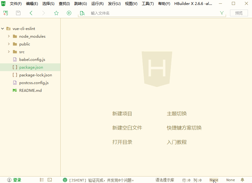Open the 视图(V) menu
The image size is (252, 183).
tap(131, 4)
